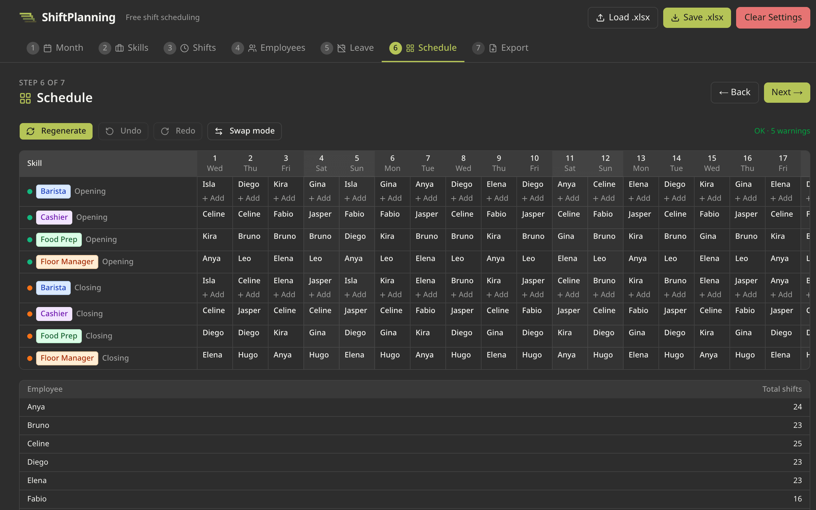Screen dimensions: 816x510
Task: Toggle the orange status dot for Barista Closing
Action: coord(30,288)
